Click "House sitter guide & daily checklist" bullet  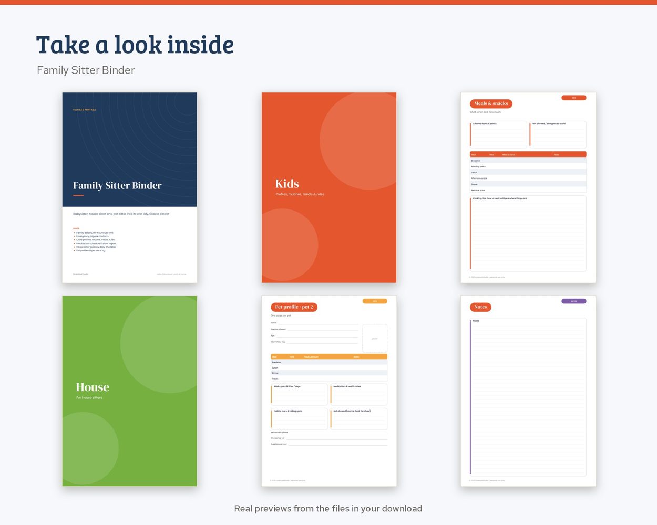pyautogui.click(x=96, y=247)
